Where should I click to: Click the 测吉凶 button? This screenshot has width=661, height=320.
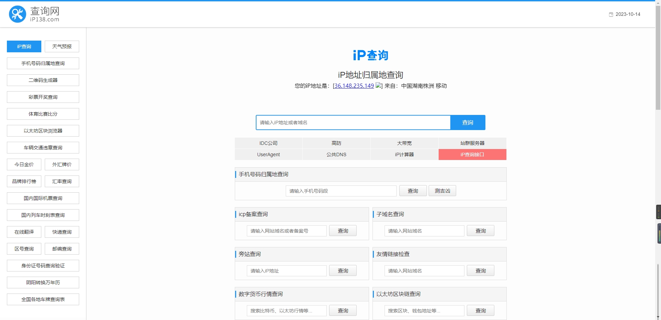click(442, 191)
